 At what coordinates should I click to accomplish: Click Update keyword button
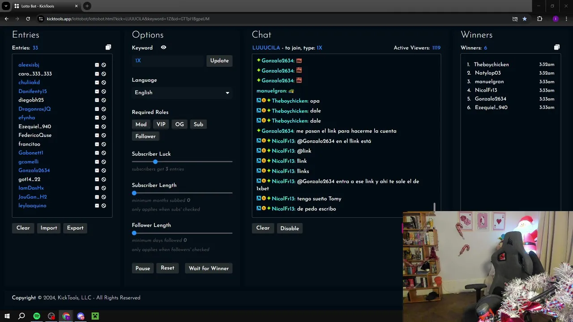pos(219,61)
